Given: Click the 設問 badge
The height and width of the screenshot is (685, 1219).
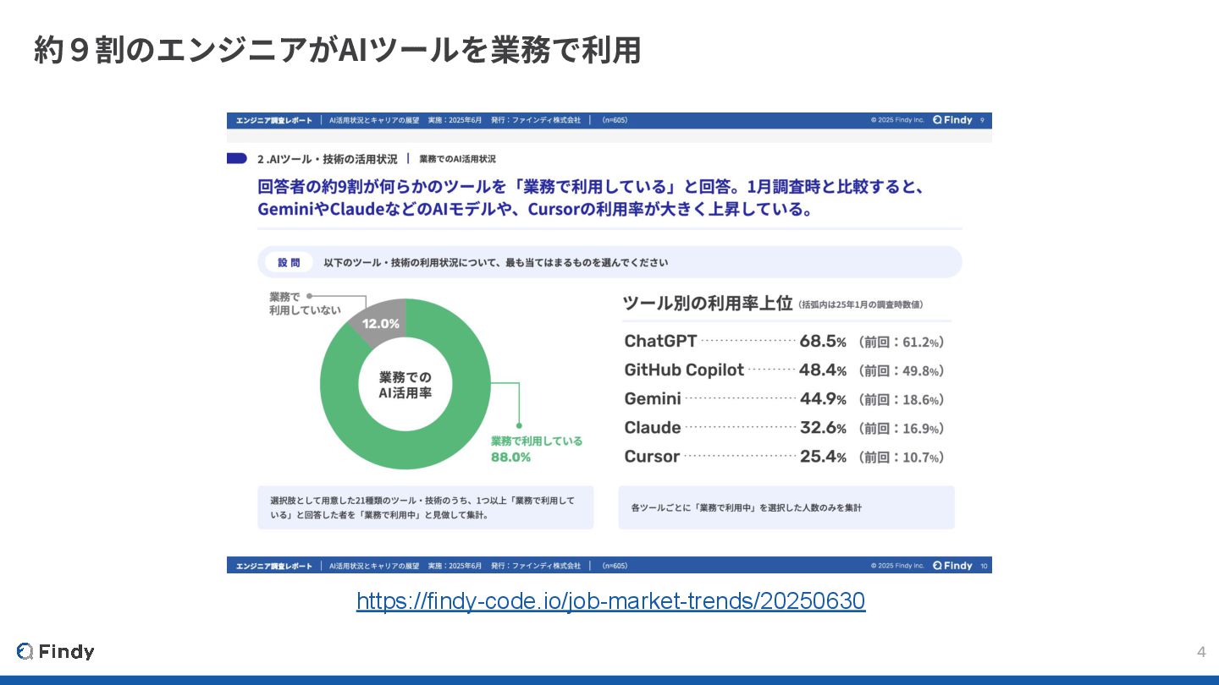Looking at the screenshot, I should click(289, 262).
